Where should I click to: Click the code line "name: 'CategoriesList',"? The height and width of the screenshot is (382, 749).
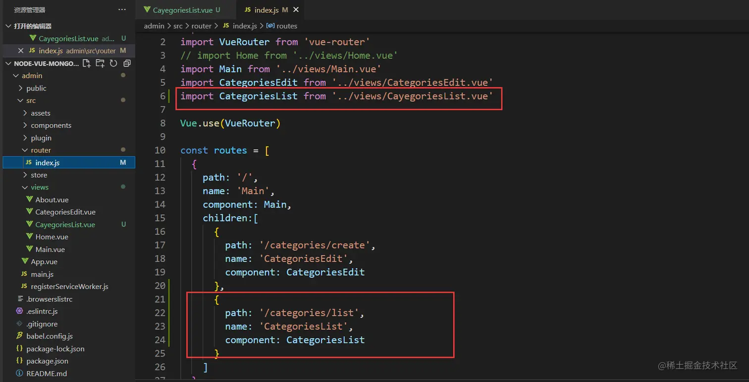(x=289, y=327)
